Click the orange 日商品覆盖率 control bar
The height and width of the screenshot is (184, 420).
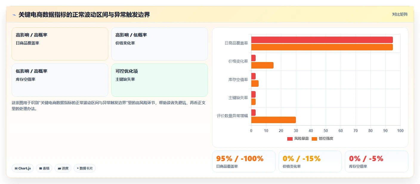tap(322, 47)
